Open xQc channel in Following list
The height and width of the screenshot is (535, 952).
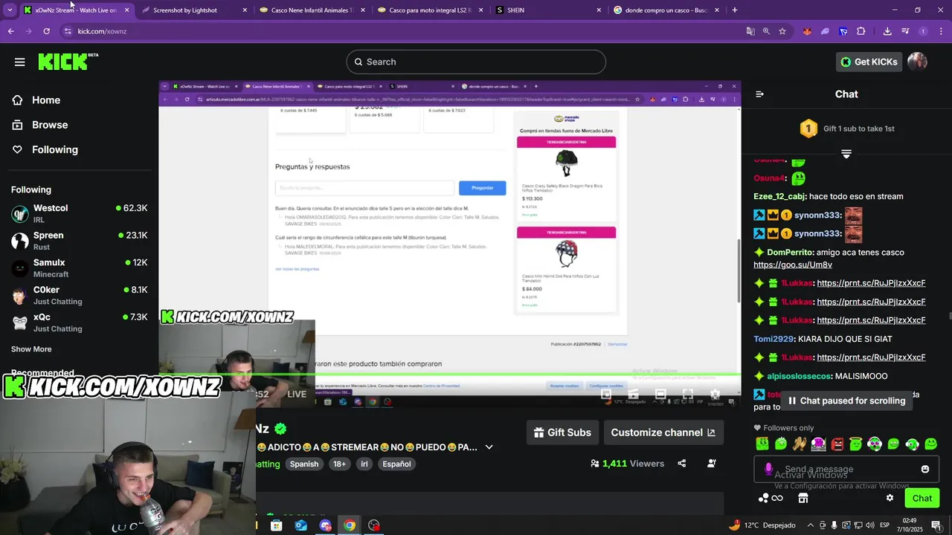79,322
